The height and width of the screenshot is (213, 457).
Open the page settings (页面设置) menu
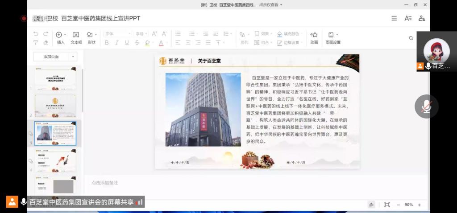click(332, 37)
